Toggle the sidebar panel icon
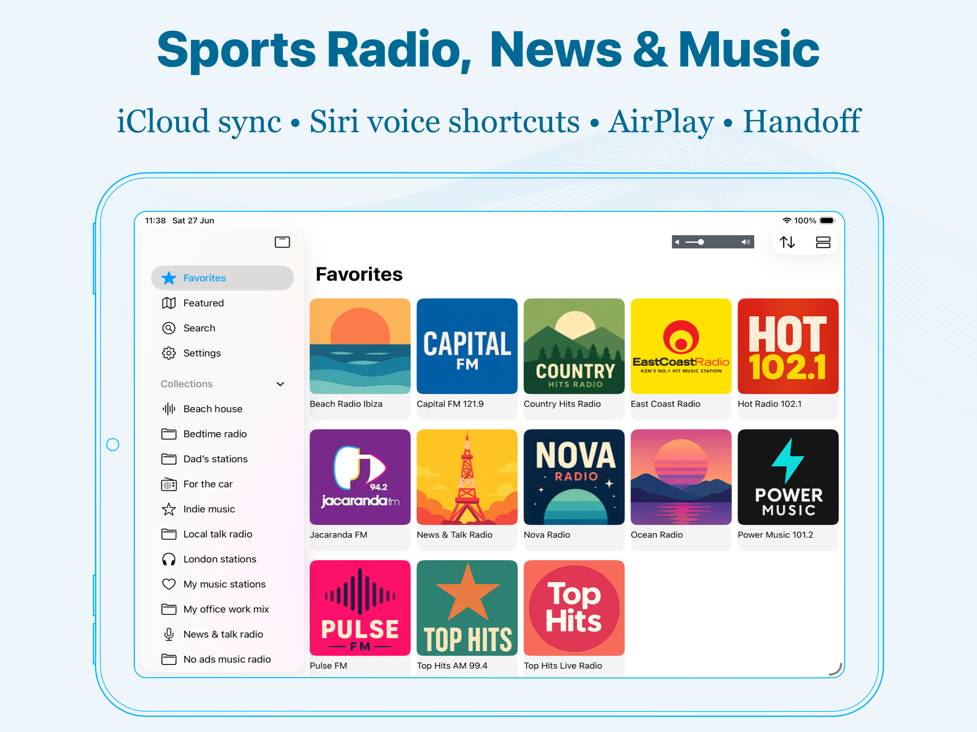The height and width of the screenshot is (732, 977). [282, 242]
